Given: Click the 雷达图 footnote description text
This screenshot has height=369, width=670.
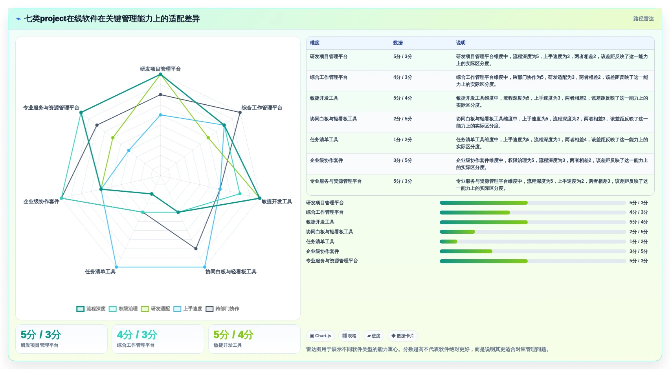Looking at the screenshot, I should coord(428,349).
